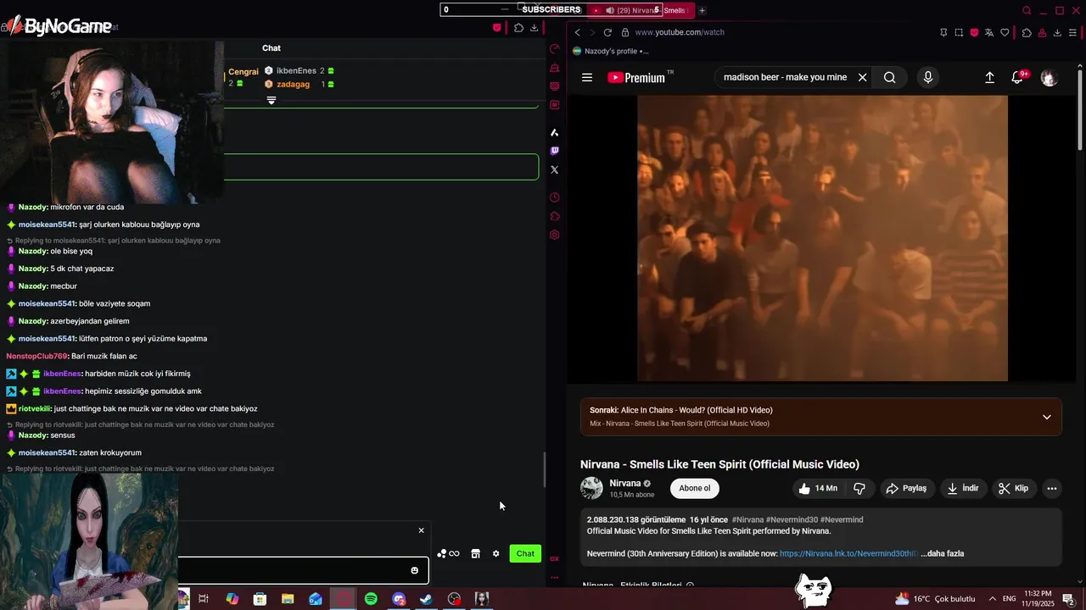Screen dimensions: 1086x610
Task: Click the address bar URL www.youtube.com/watch
Action: point(680,32)
